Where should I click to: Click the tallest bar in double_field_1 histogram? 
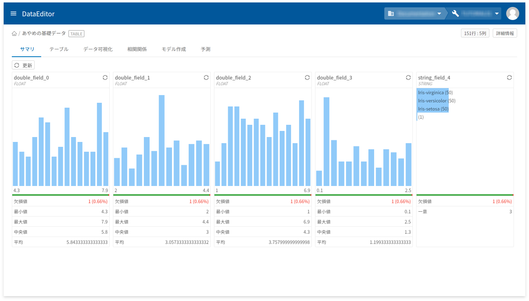click(162, 141)
